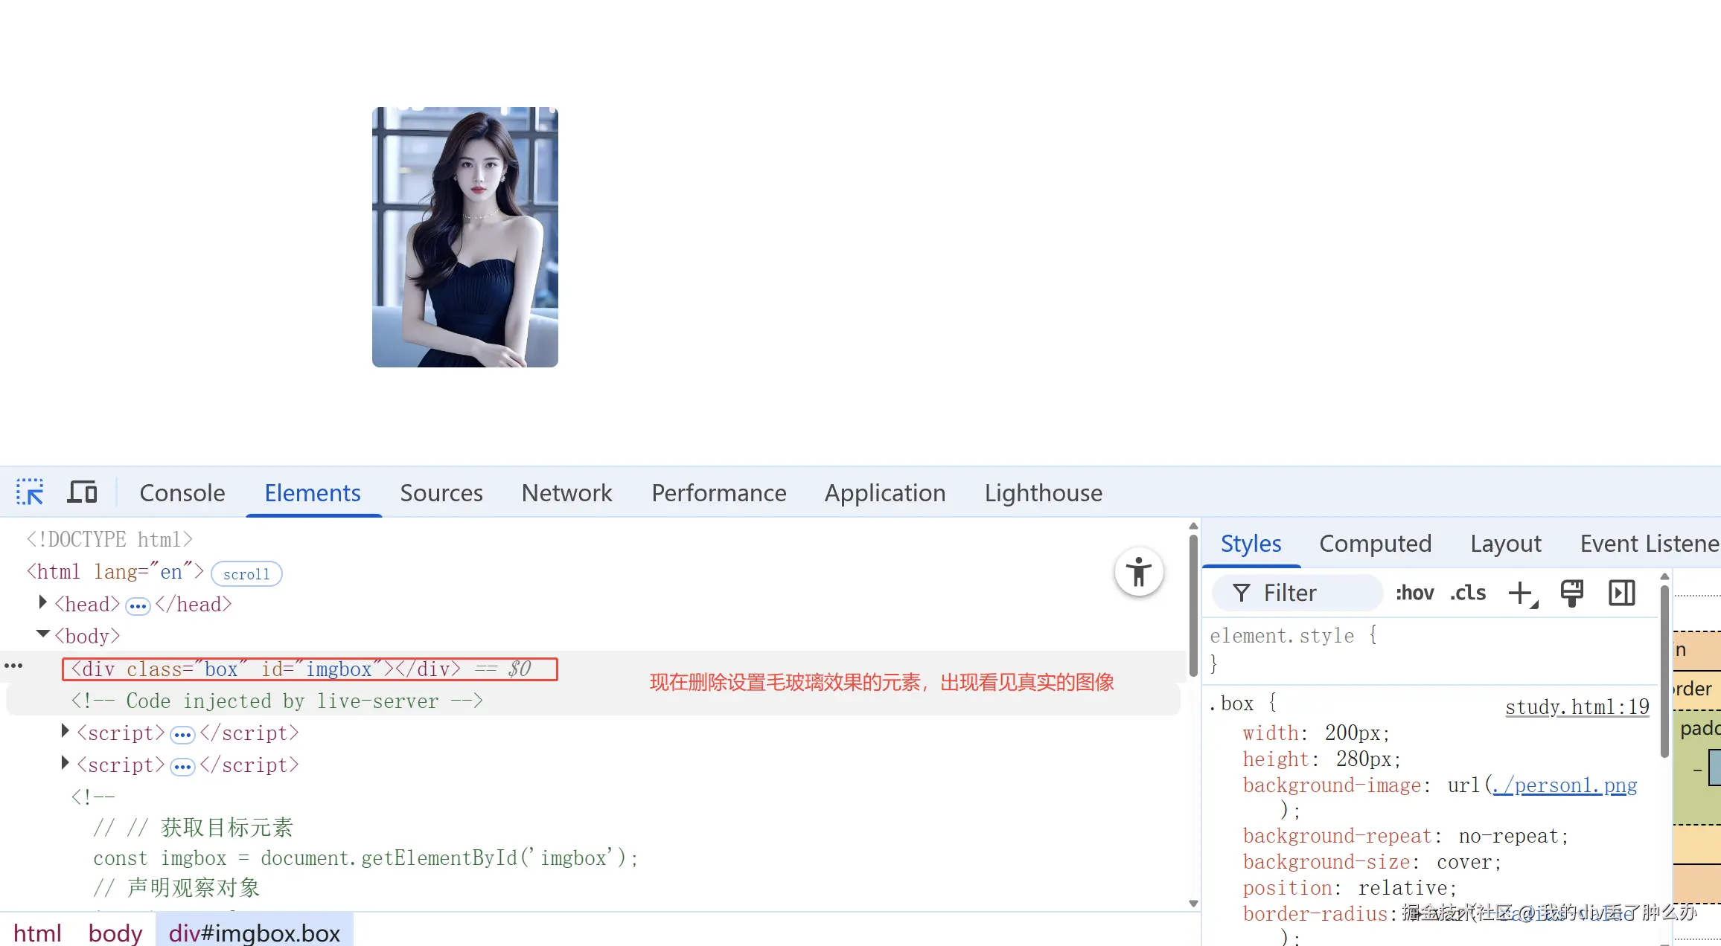Click the scroll badge on html tag

coord(246,574)
